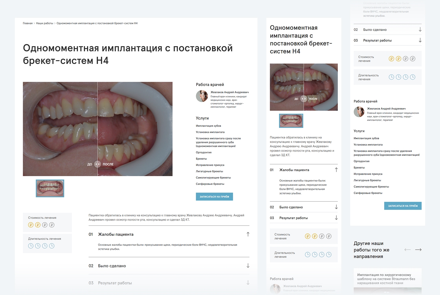Screen dimensions: 440x295
Task: Click the first gold rouble icon in desktop cost block
Action: (31, 225)
